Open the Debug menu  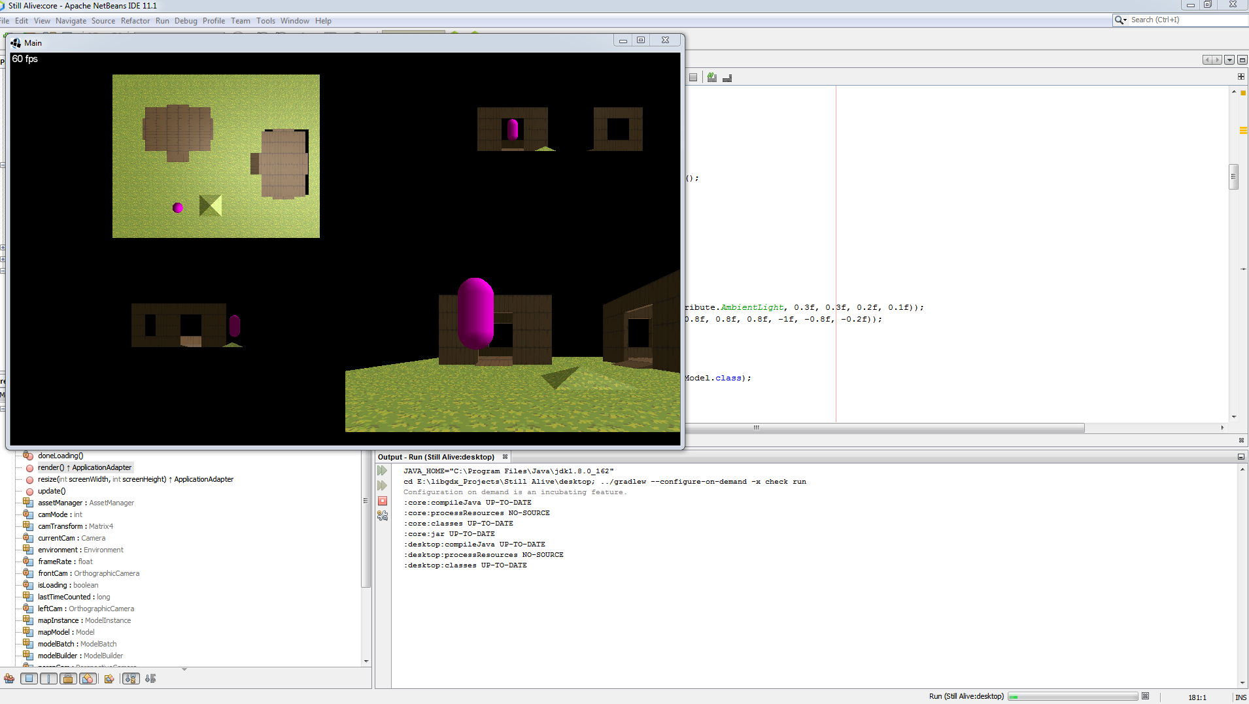[x=186, y=21]
